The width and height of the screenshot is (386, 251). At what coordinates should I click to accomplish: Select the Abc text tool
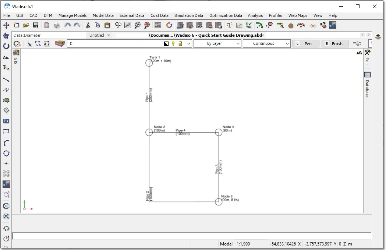pyautogui.click(x=6, y=58)
